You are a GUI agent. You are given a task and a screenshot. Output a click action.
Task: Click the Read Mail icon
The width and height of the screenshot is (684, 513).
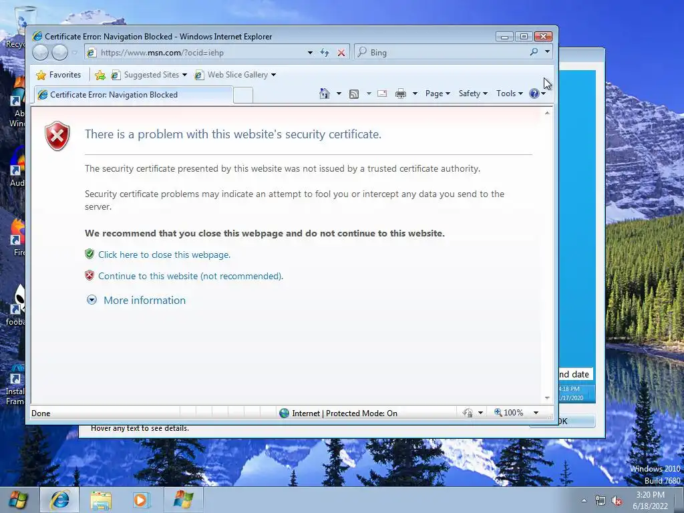tap(382, 94)
